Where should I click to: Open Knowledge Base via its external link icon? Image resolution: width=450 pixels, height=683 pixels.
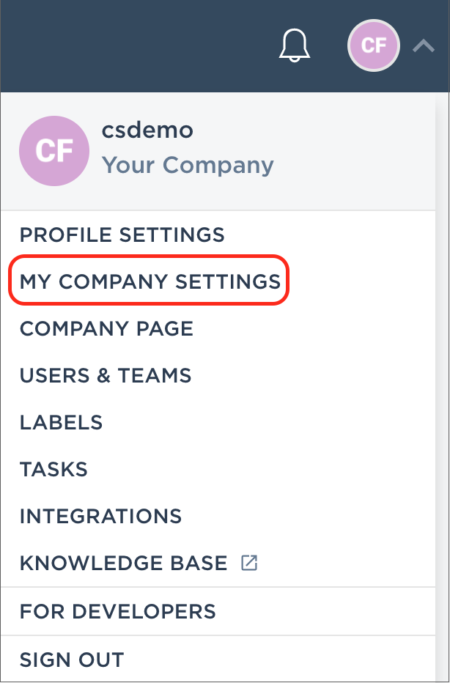(249, 562)
